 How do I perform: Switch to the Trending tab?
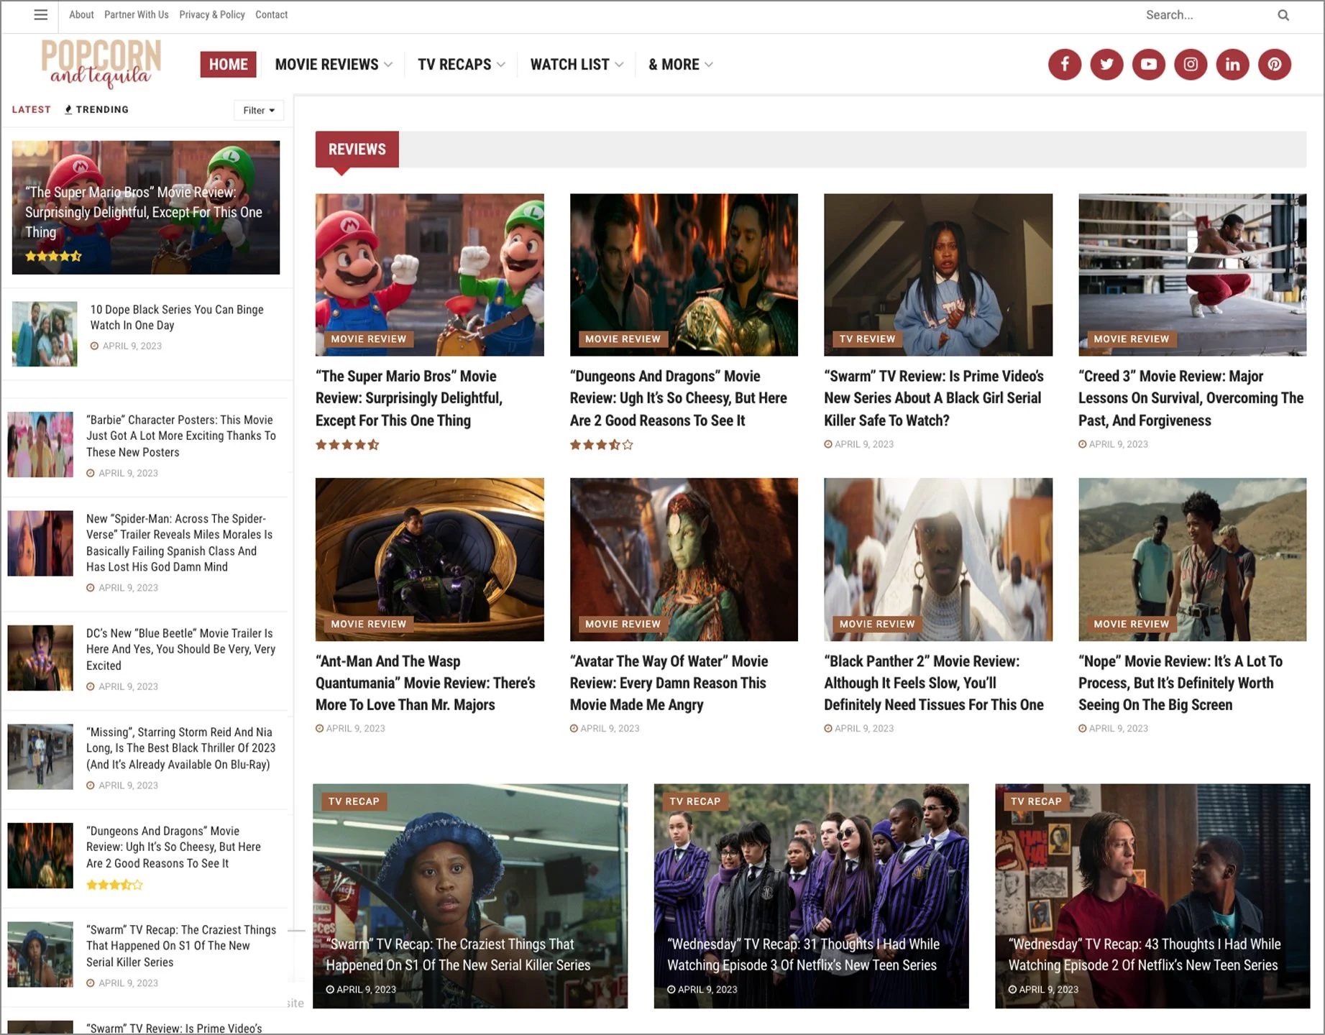(x=96, y=109)
